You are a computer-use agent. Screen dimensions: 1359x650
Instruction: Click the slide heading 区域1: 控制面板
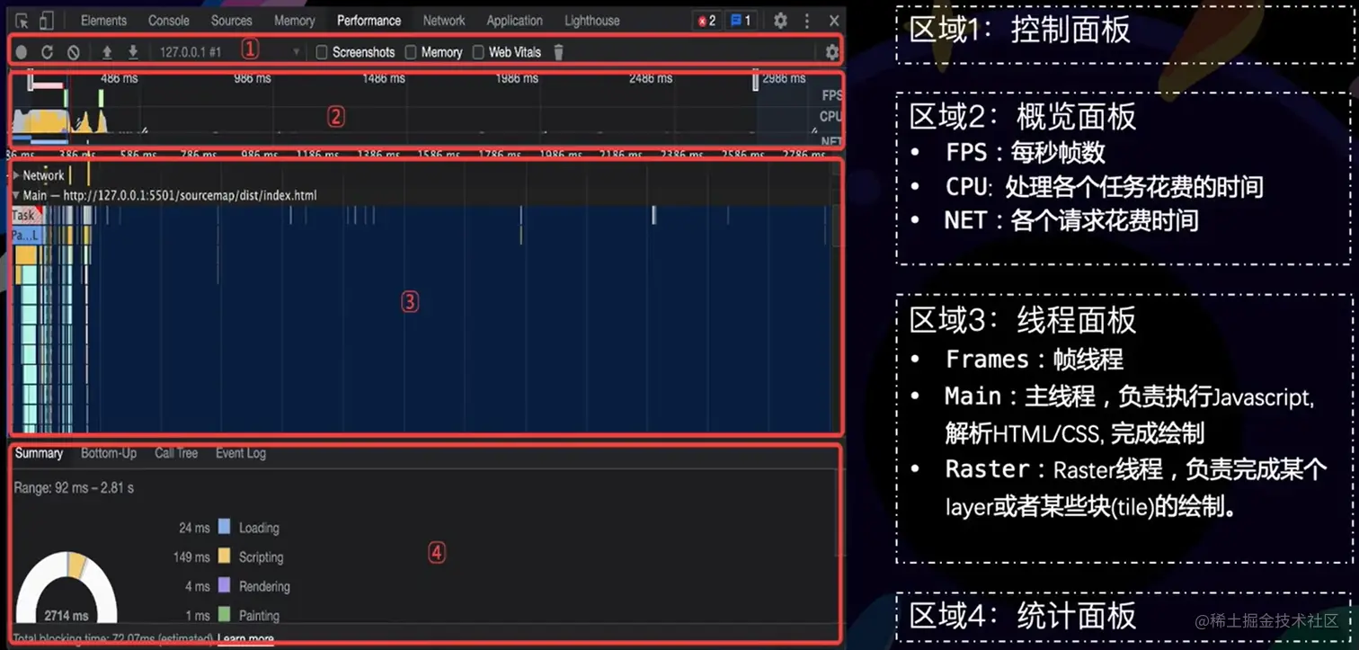click(1020, 31)
